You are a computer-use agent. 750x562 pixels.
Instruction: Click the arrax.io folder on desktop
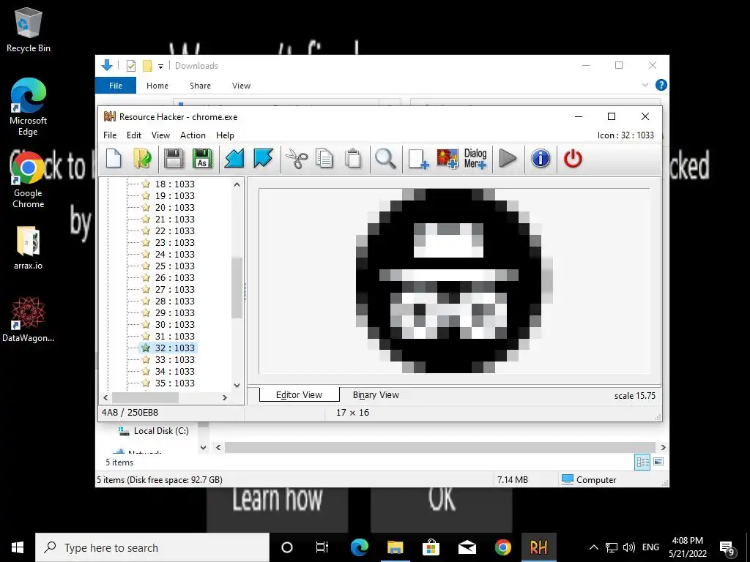[29, 249]
